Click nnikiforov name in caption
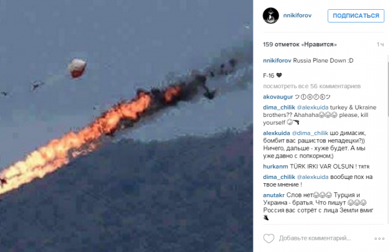389x252 pixels. 277,61
